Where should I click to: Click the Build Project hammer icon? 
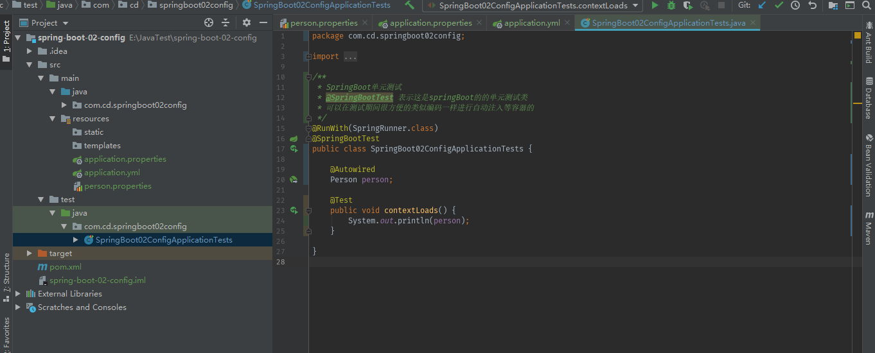409,5
